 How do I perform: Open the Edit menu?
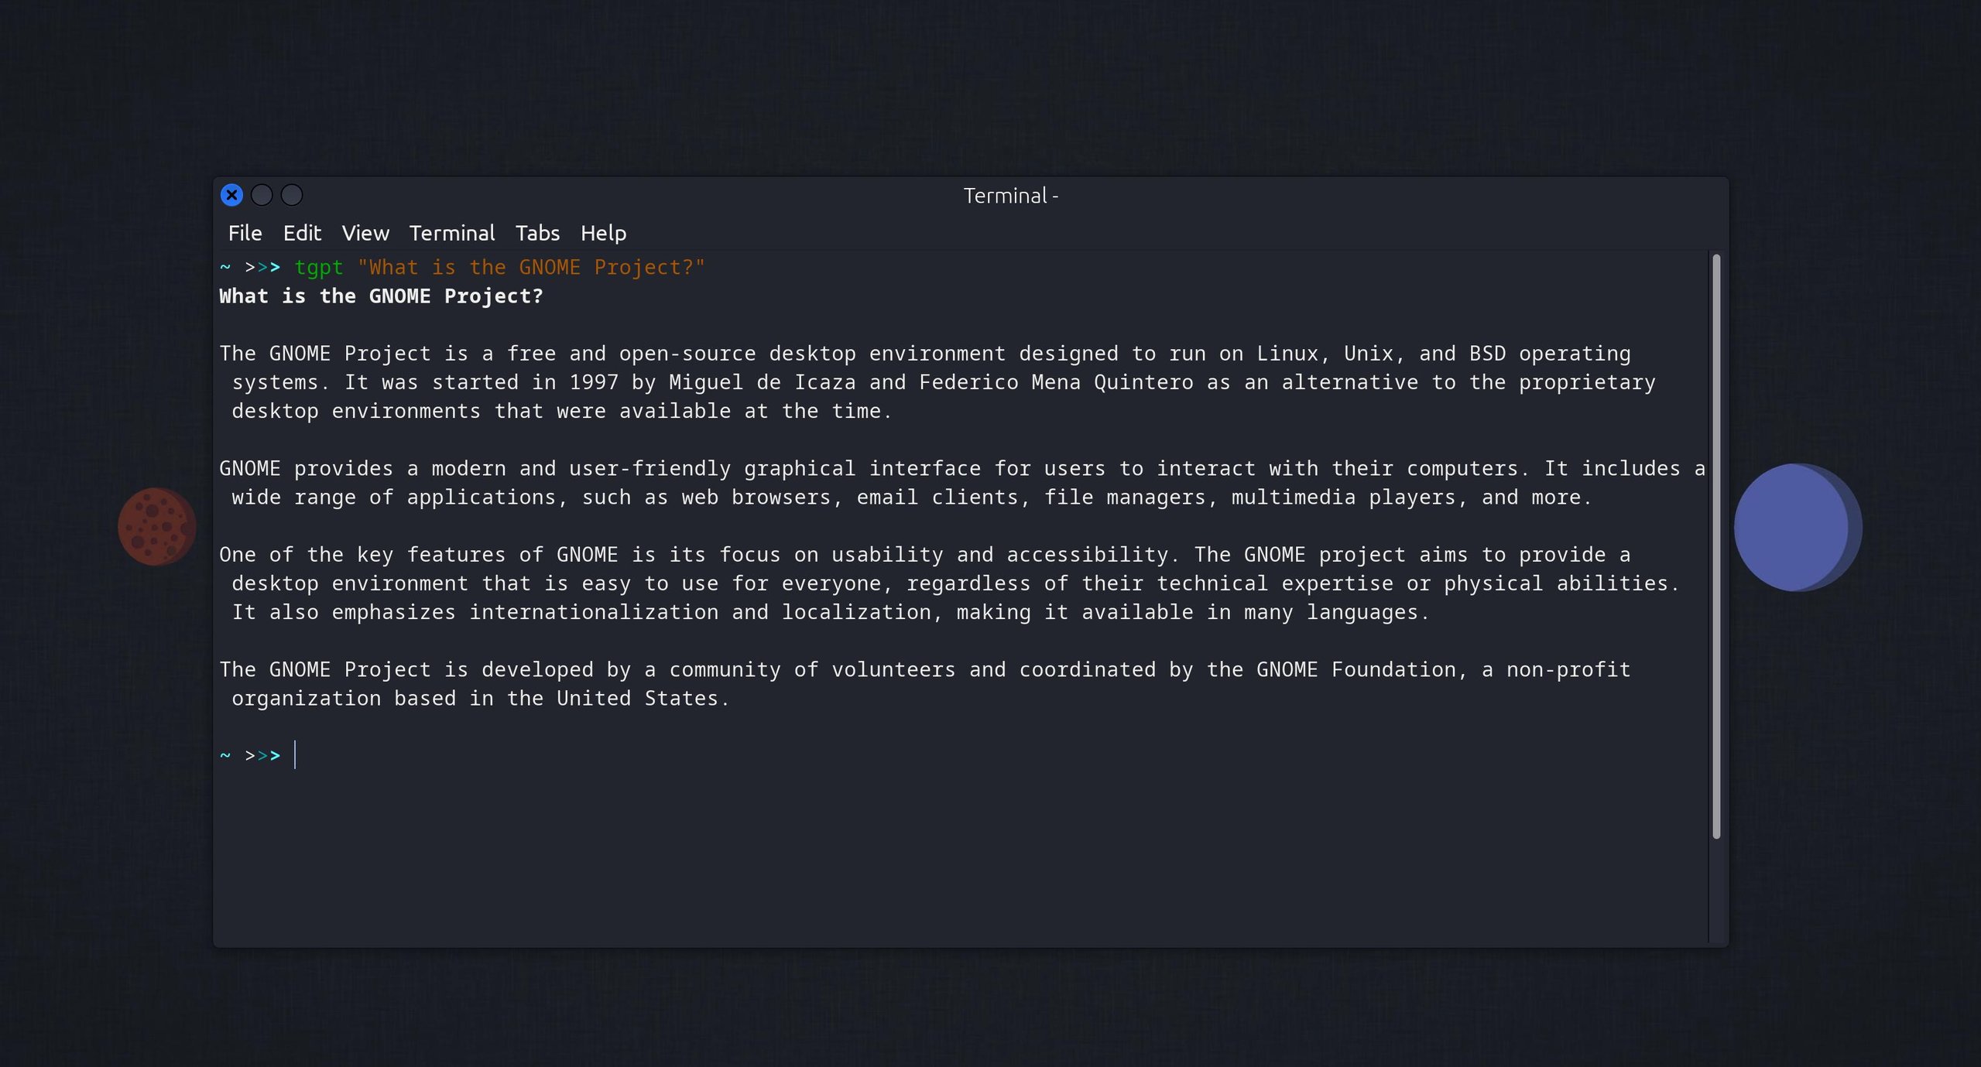302,233
